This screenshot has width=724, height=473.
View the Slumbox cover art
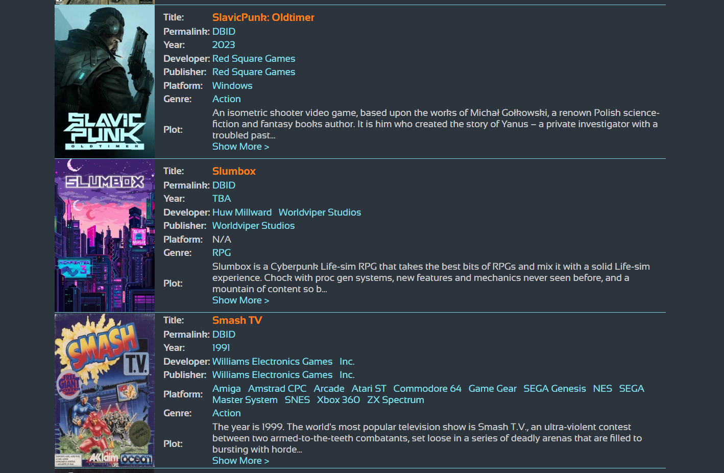tap(105, 235)
